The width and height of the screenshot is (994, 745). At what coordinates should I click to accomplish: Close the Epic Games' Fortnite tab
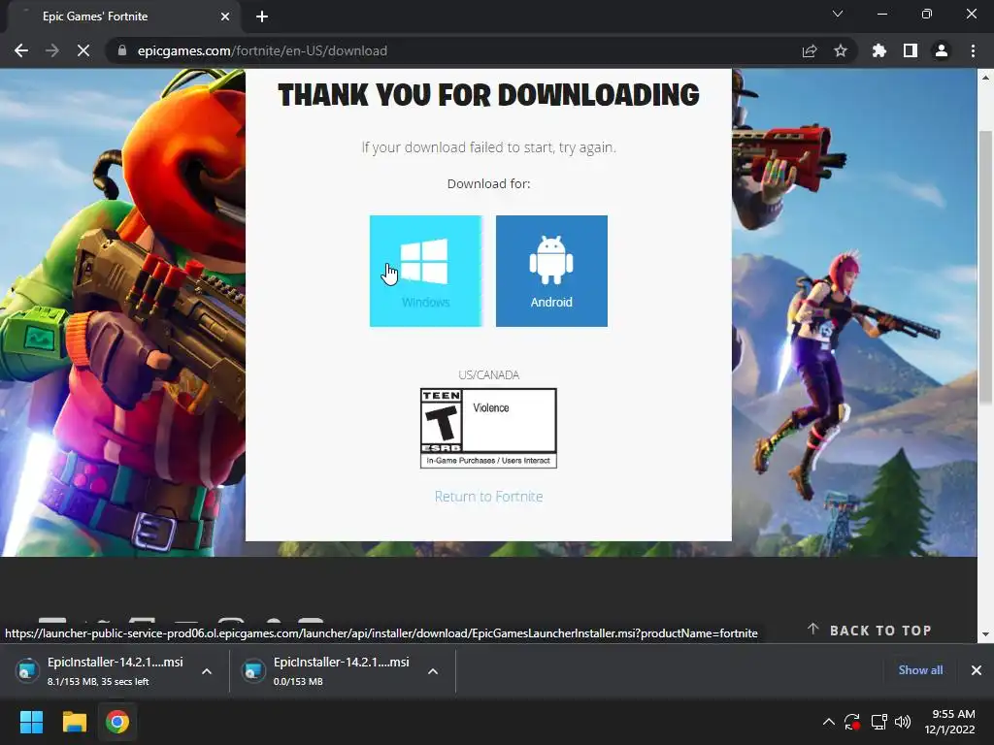pos(225,16)
